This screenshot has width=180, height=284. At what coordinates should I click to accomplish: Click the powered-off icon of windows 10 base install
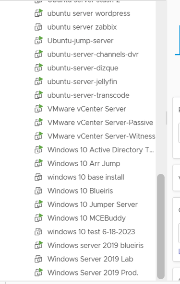(x=38, y=177)
